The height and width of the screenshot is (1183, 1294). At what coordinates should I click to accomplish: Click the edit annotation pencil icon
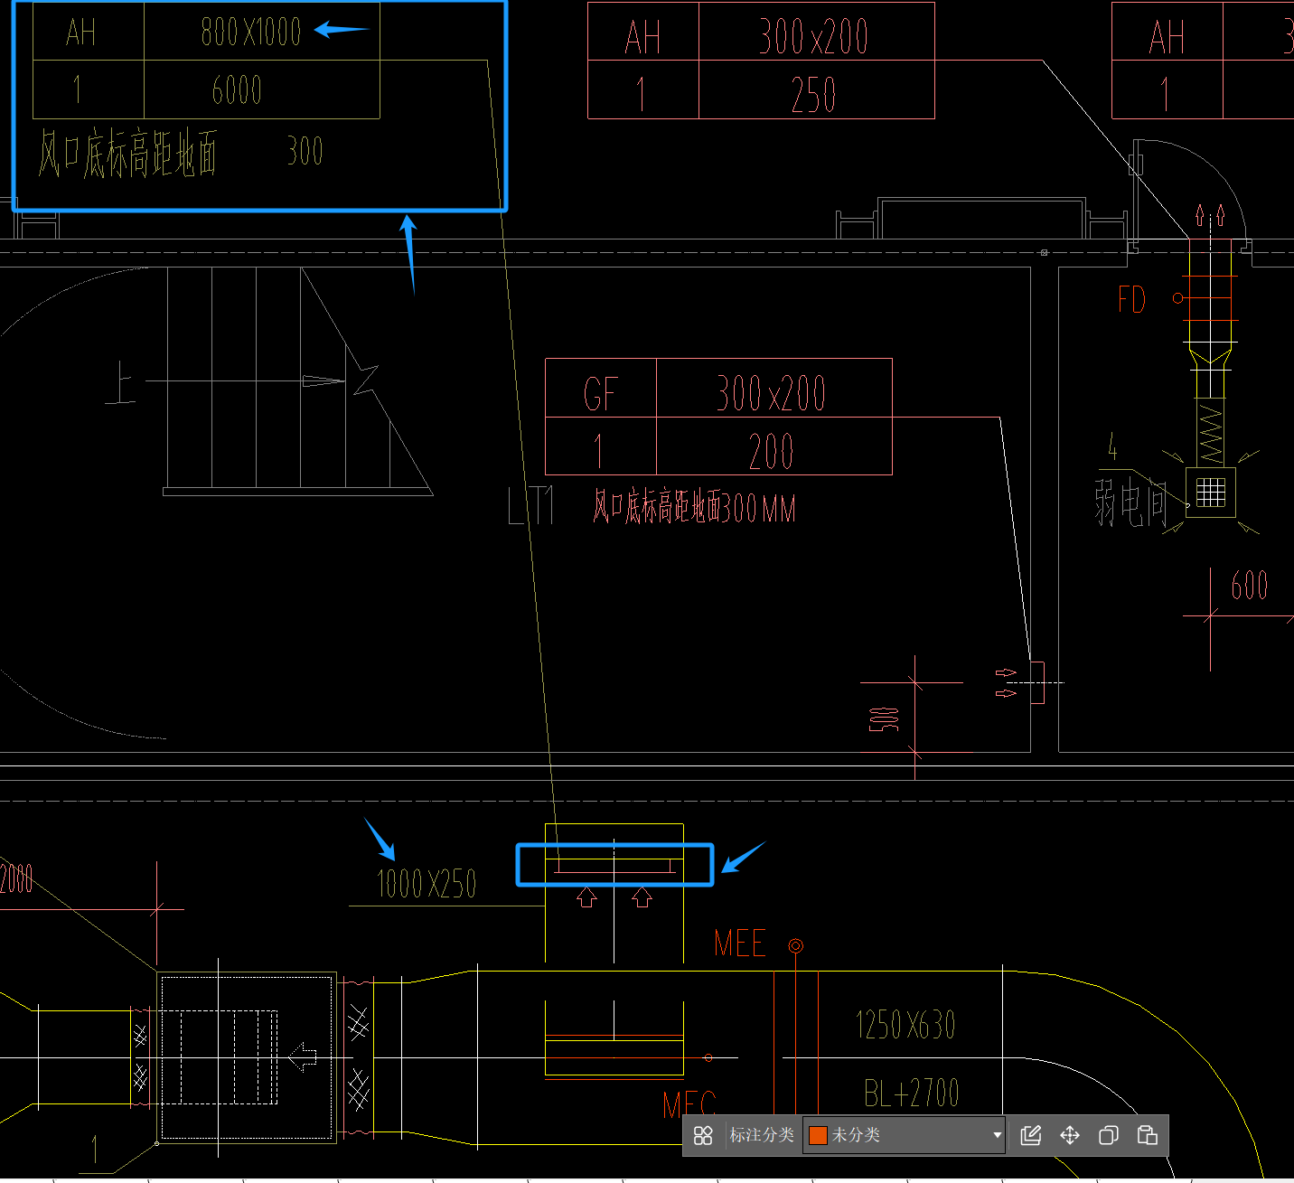[x=1031, y=1135]
